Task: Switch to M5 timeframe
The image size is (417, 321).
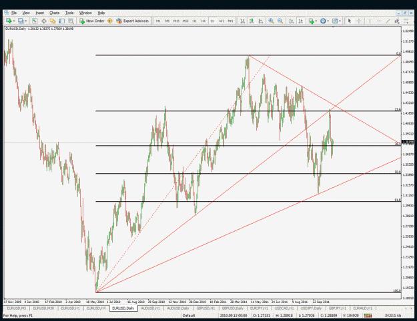Action: coord(167,21)
